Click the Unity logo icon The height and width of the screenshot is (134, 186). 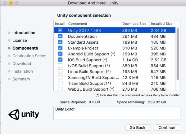(14, 115)
